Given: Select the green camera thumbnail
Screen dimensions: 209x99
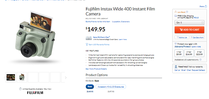Looking at the screenshot, I should click(x=22, y=77).
